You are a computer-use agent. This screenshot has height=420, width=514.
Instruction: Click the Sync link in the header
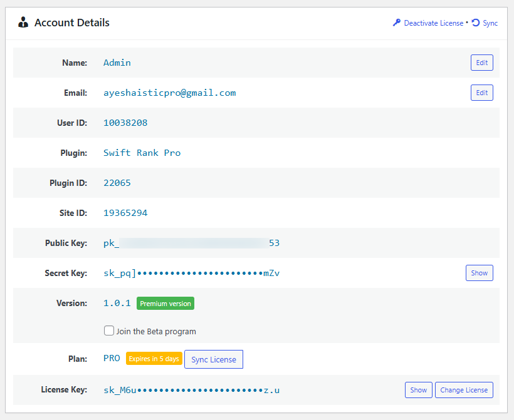coord(490,23)
